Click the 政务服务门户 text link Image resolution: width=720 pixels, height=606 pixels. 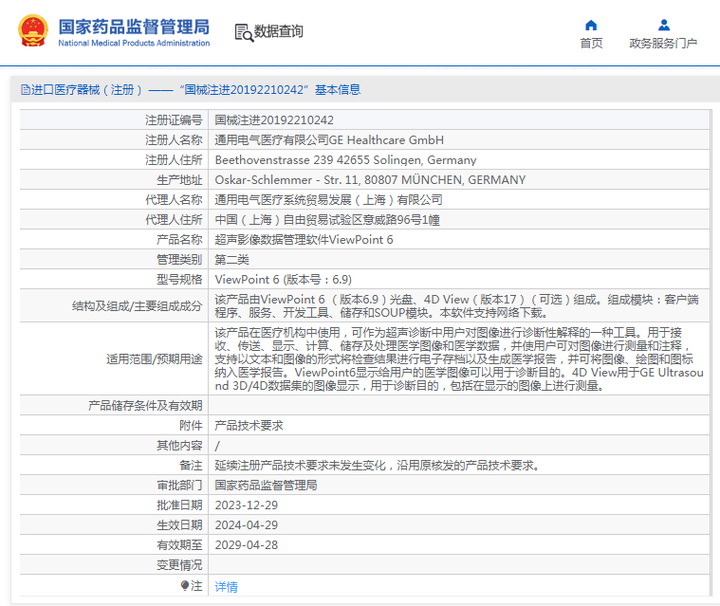point(663,44)
